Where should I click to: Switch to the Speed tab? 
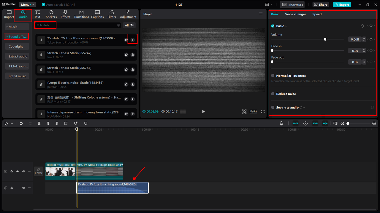[x=317, y=14]
